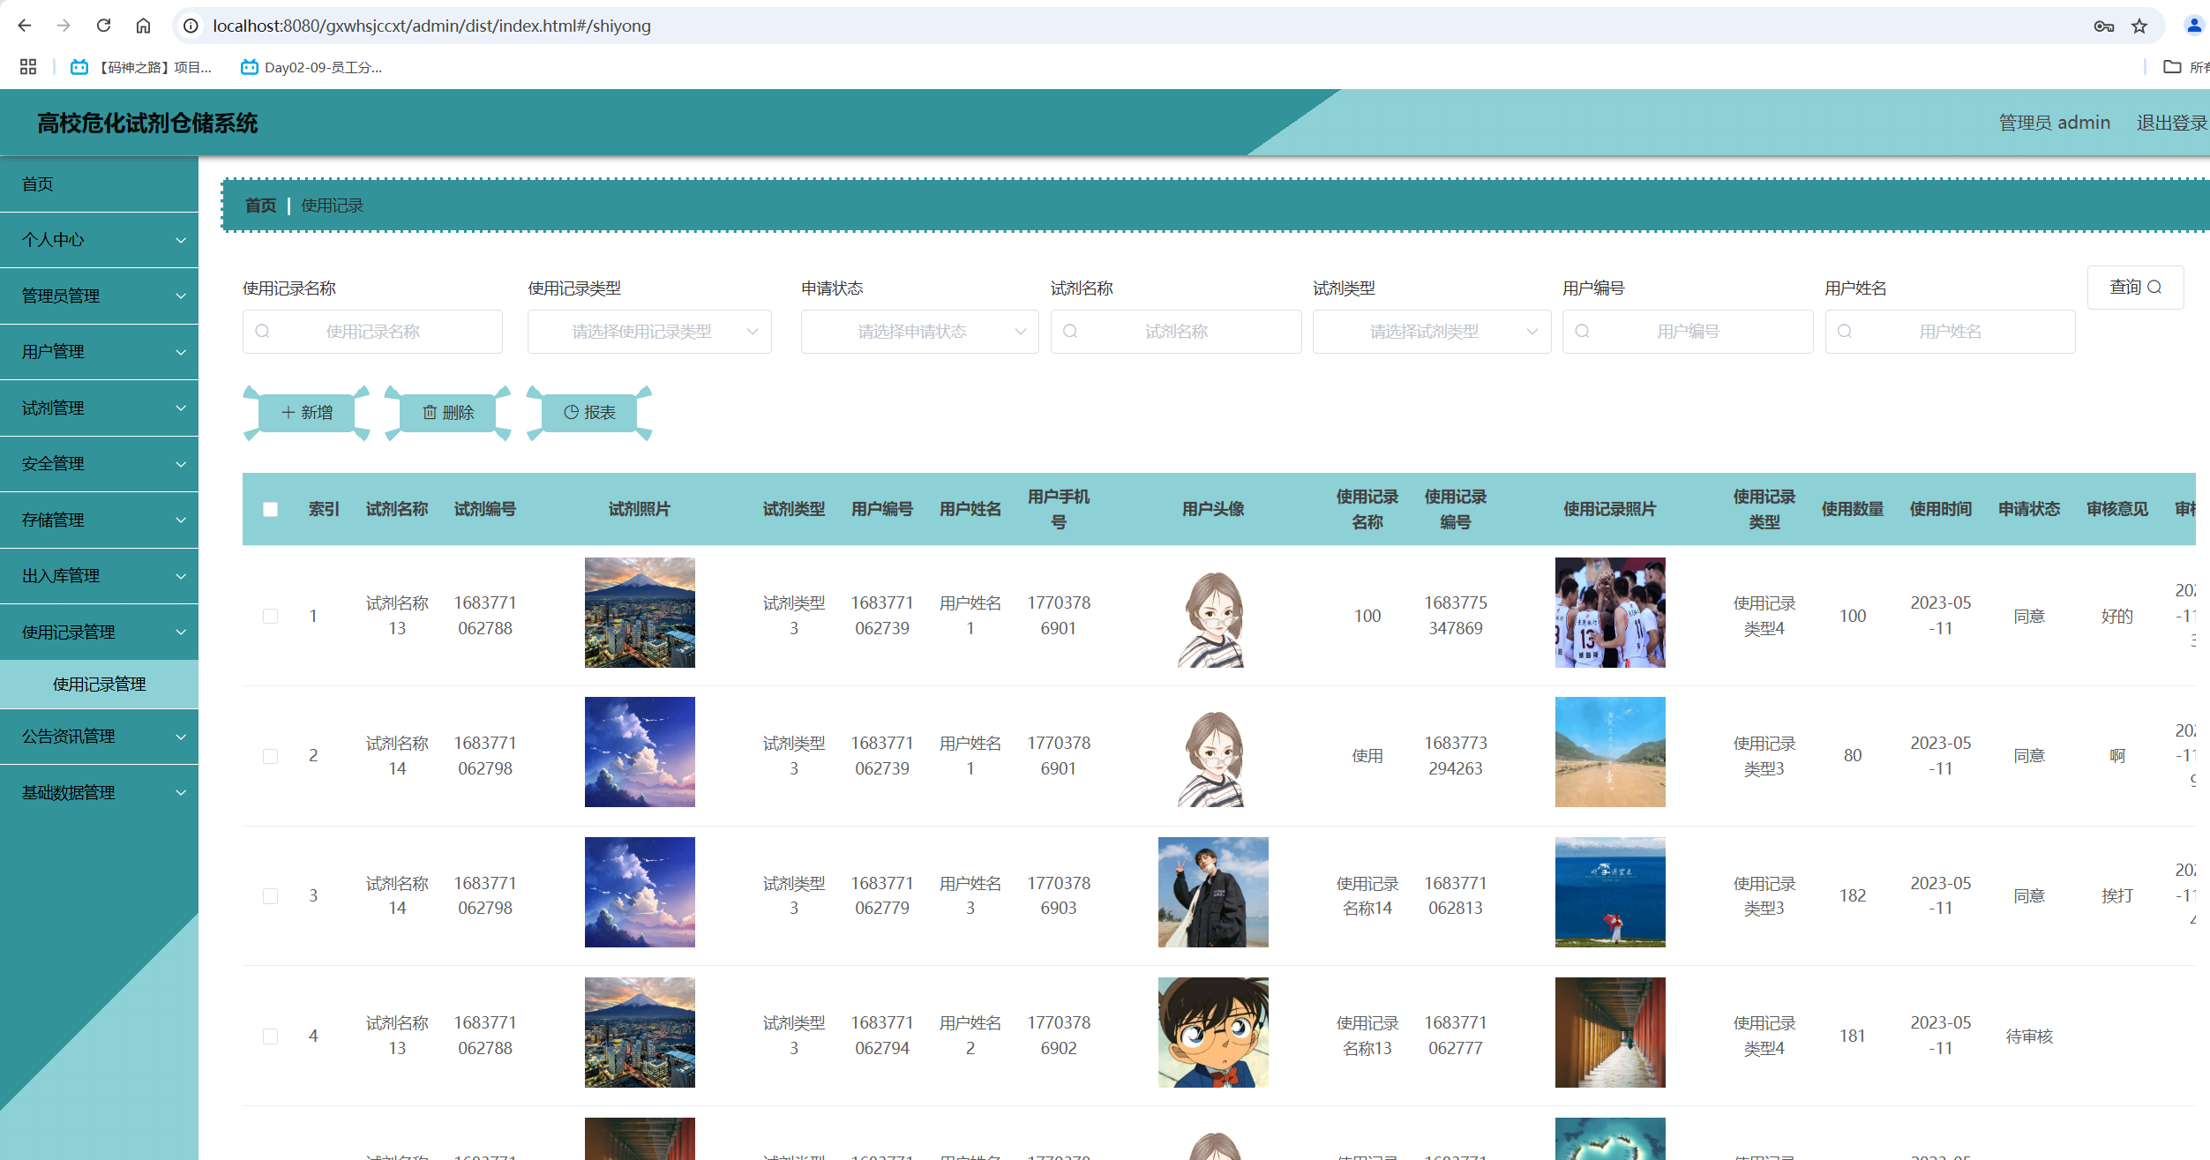Collapse the 使用记录管理 parent menu
Image resolution: width=2210 pixels, height=1160 pixels.
click(99, 632)
